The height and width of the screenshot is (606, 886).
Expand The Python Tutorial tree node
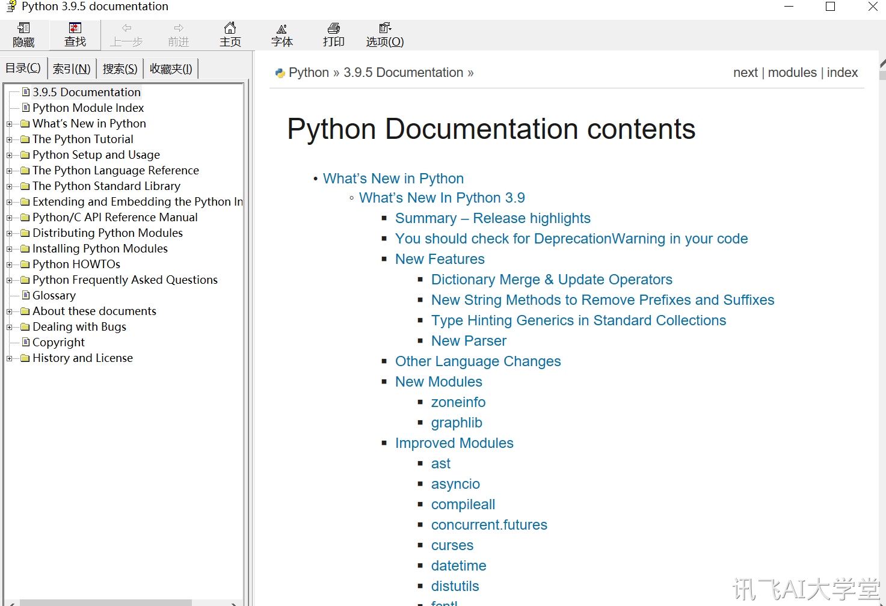coord(9,139)
